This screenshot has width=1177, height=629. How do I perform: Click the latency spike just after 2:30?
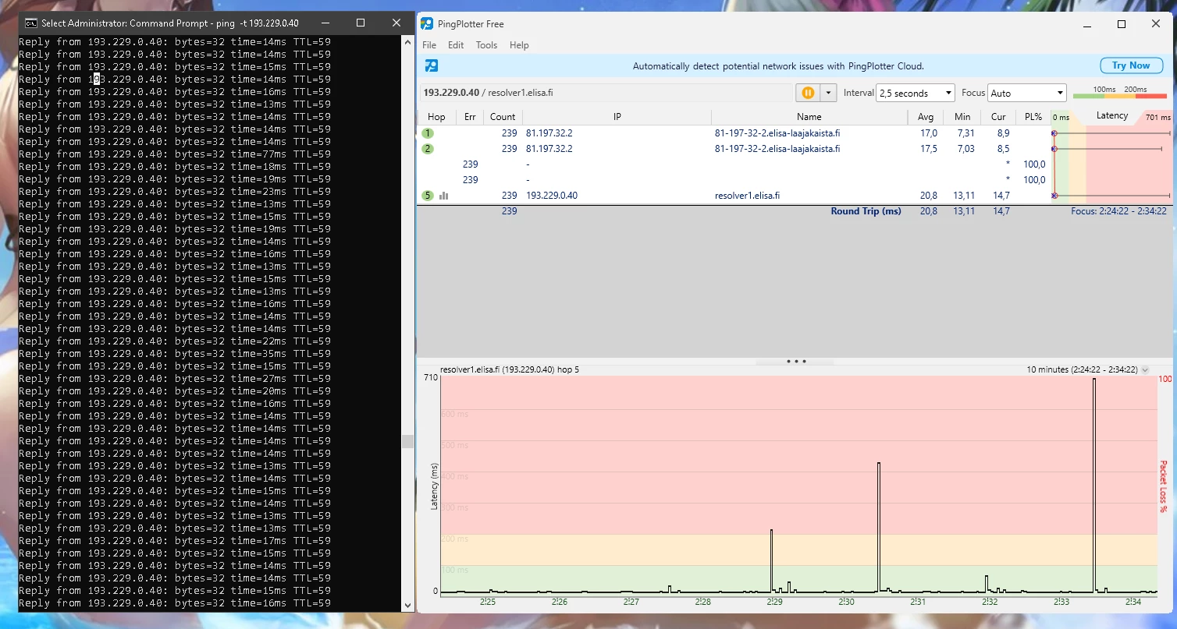point(879,527)
